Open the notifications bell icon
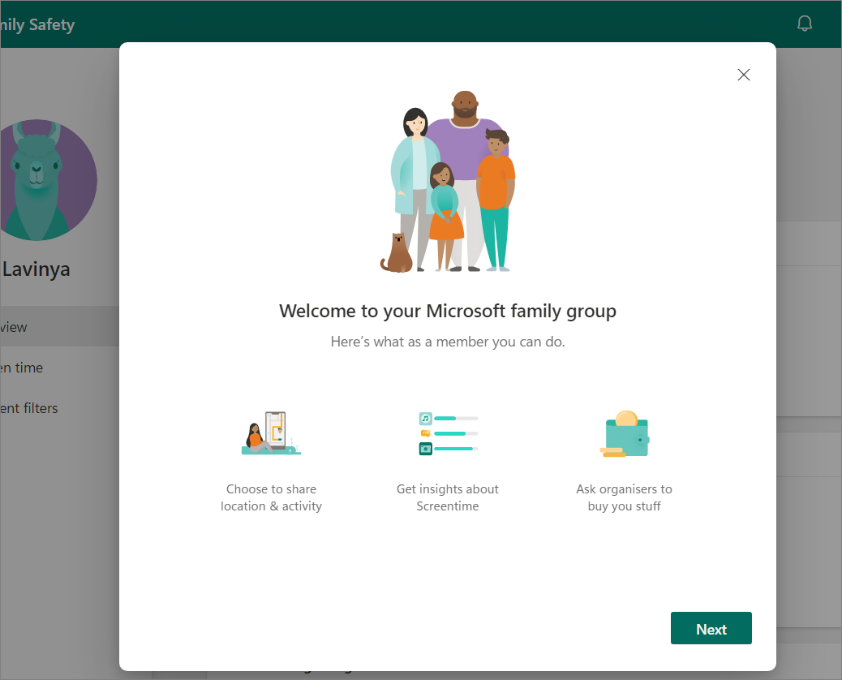 pyautogui.click(x=805, y=23)
